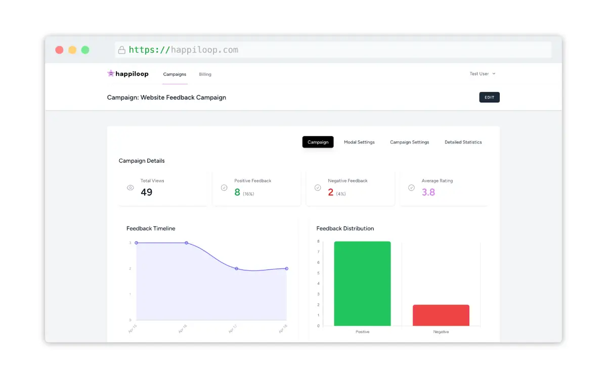This screenshot has width=607, height=379.
Task: Open the Billing navigation tab
Action: (205, 74)
